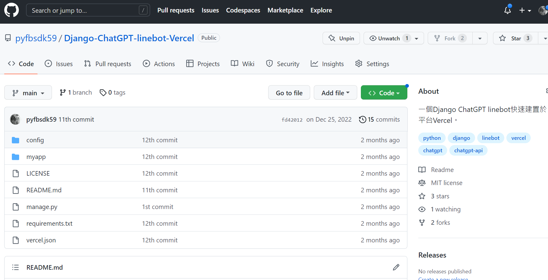Open the 11th commit message link

tap(76, 120)
